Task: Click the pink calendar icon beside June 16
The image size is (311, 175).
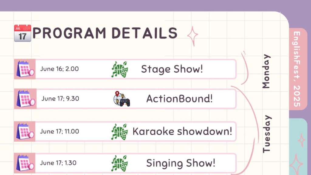Action: click(25, 69)
